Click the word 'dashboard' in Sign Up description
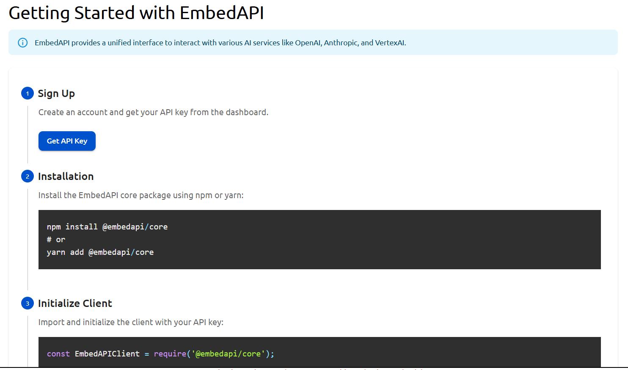The width and height of the screenshot is (628, 370). 246,112
